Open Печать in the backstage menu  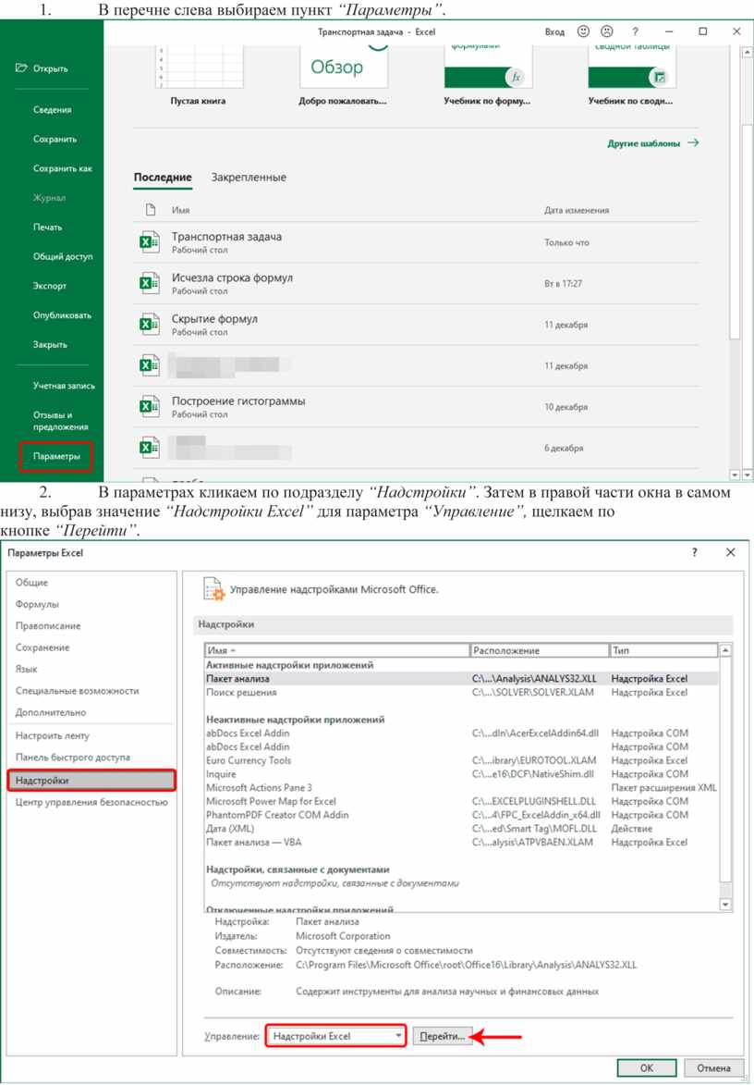click(48, 227)
